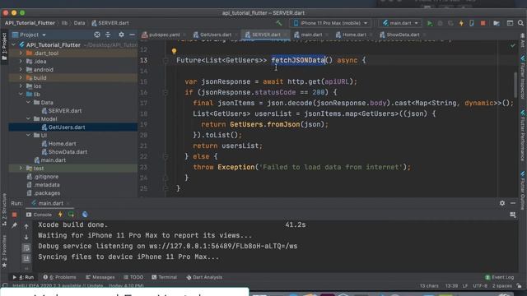
Task: Select SERVER.dart in the project tree
Action: (x=65, y=111)
